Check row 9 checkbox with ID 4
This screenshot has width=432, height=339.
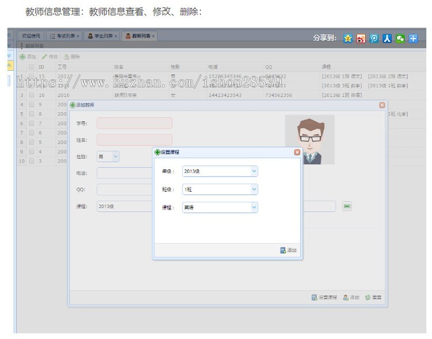(32, 151)
